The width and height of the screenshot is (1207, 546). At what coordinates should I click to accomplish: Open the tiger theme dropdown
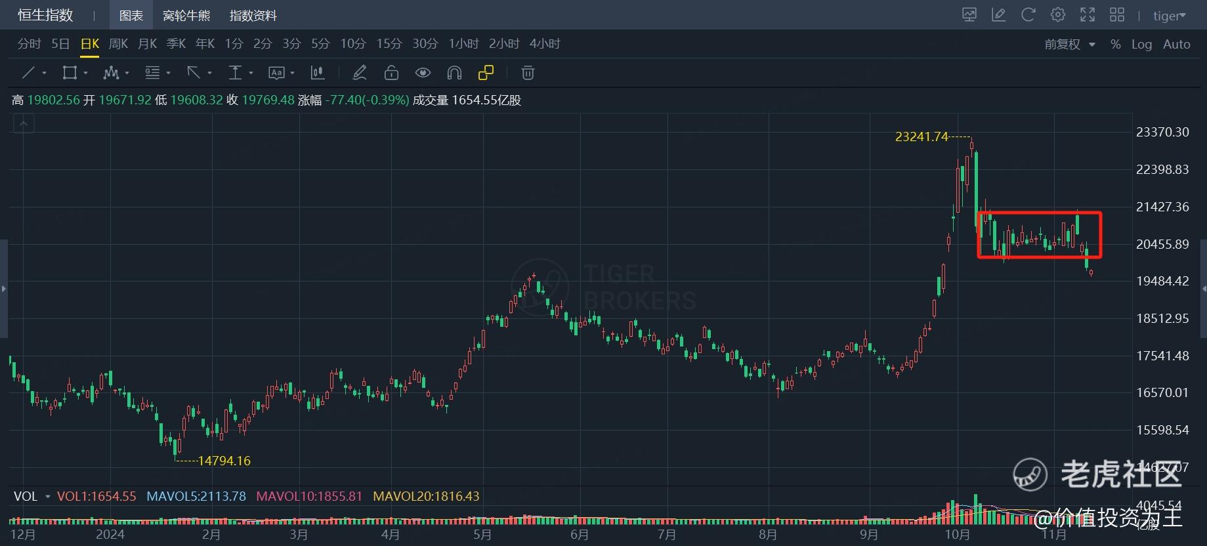click(1170, 16)
